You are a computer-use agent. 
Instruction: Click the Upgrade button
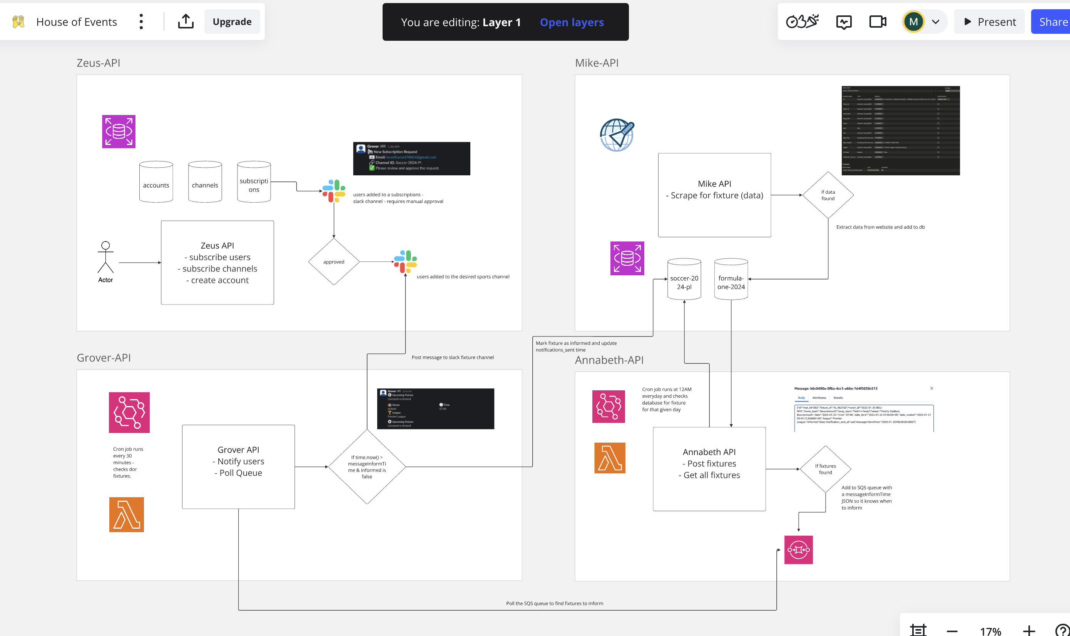click(232, 21)
